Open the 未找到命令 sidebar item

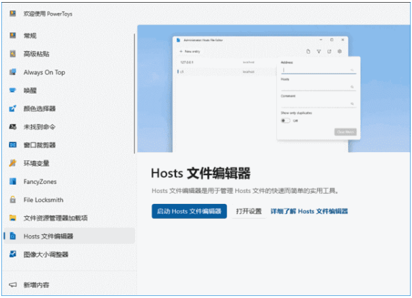point(39,127)
